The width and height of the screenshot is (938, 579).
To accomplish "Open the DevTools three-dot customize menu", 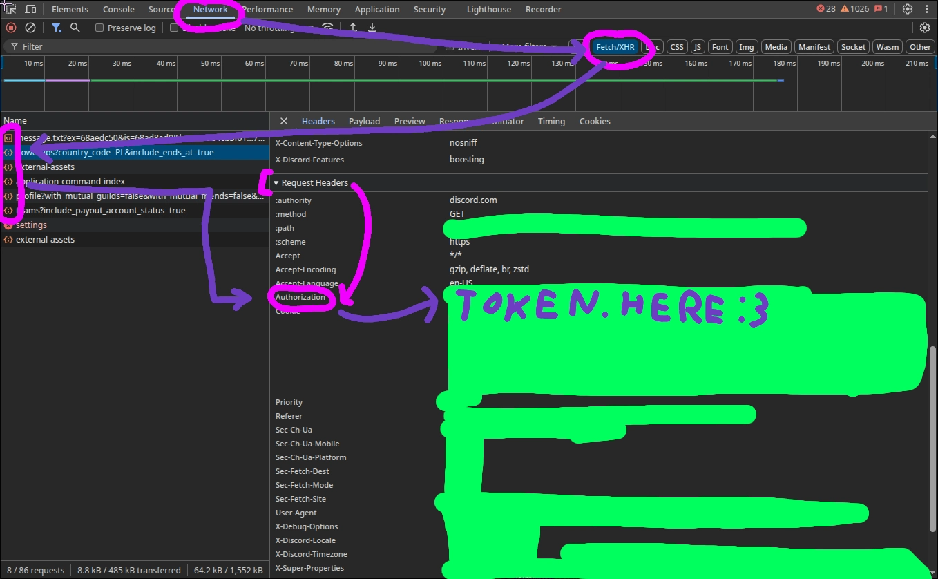I will (x=927, y=9).
